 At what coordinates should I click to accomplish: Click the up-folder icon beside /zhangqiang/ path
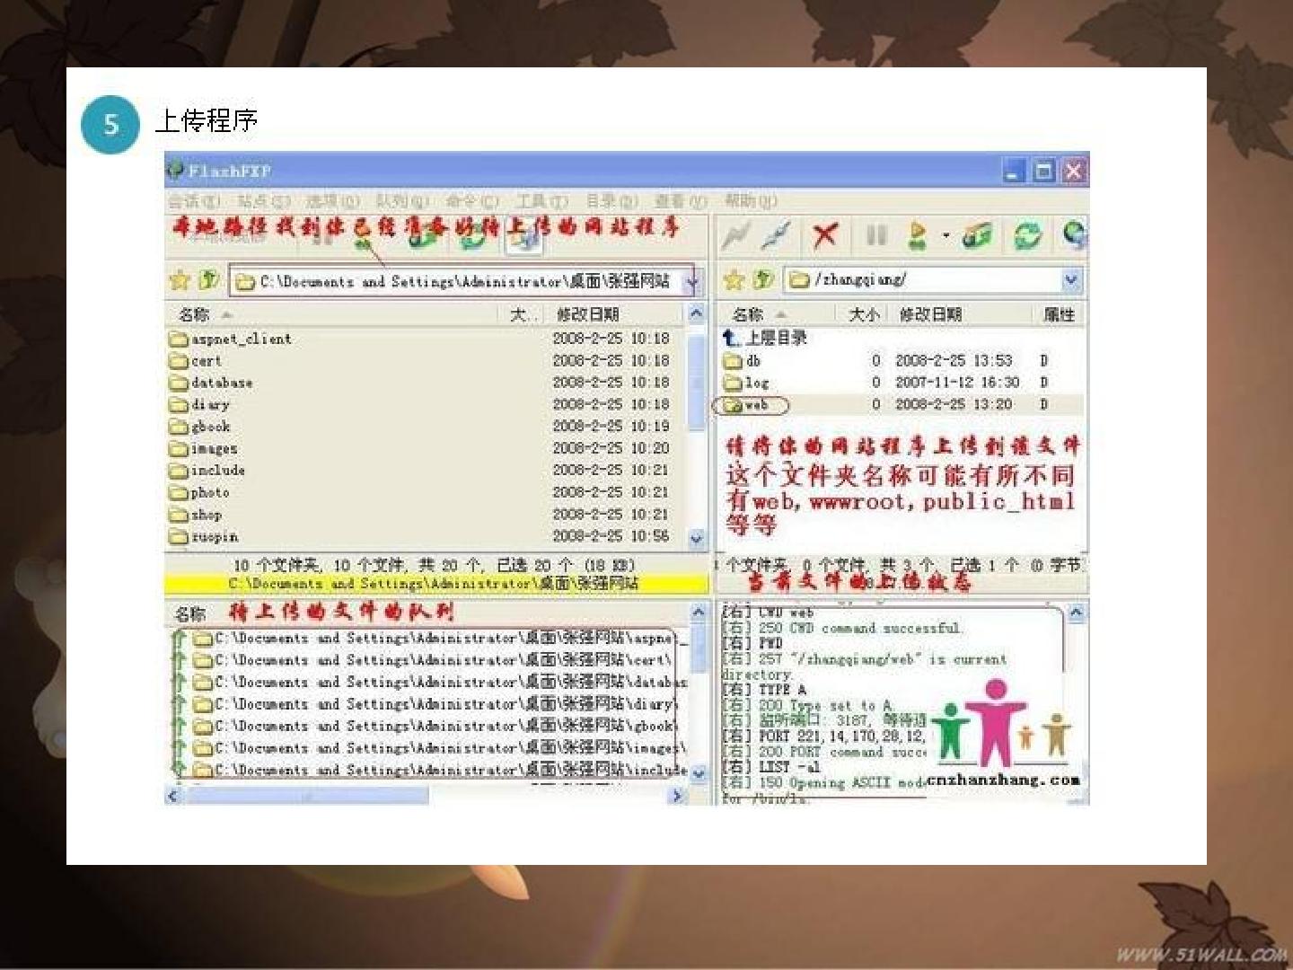pyautogui.click(x=762, y=280)
